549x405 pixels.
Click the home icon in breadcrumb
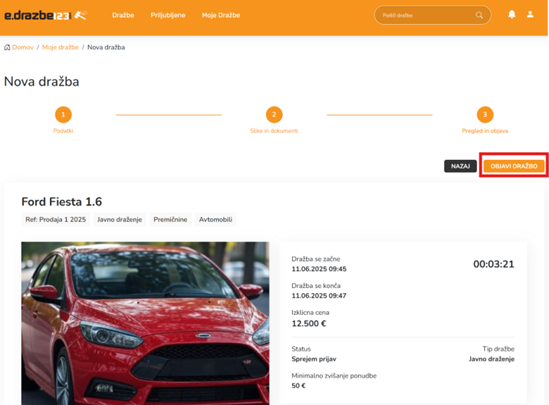[7, 47]
